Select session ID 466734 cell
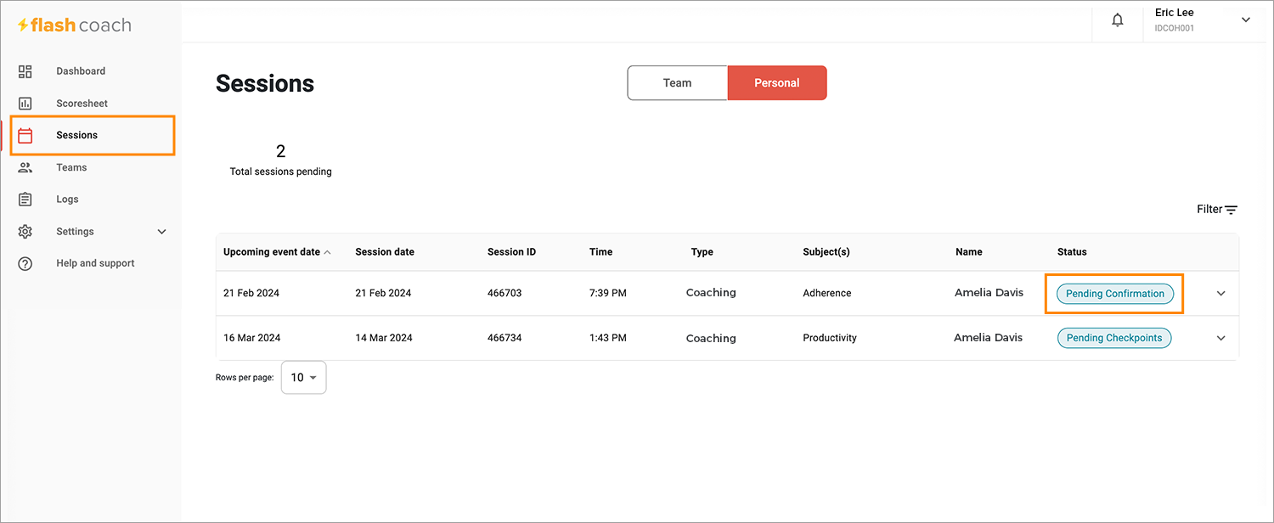Viewport: 1274px width, 523px height. point(505,338)
